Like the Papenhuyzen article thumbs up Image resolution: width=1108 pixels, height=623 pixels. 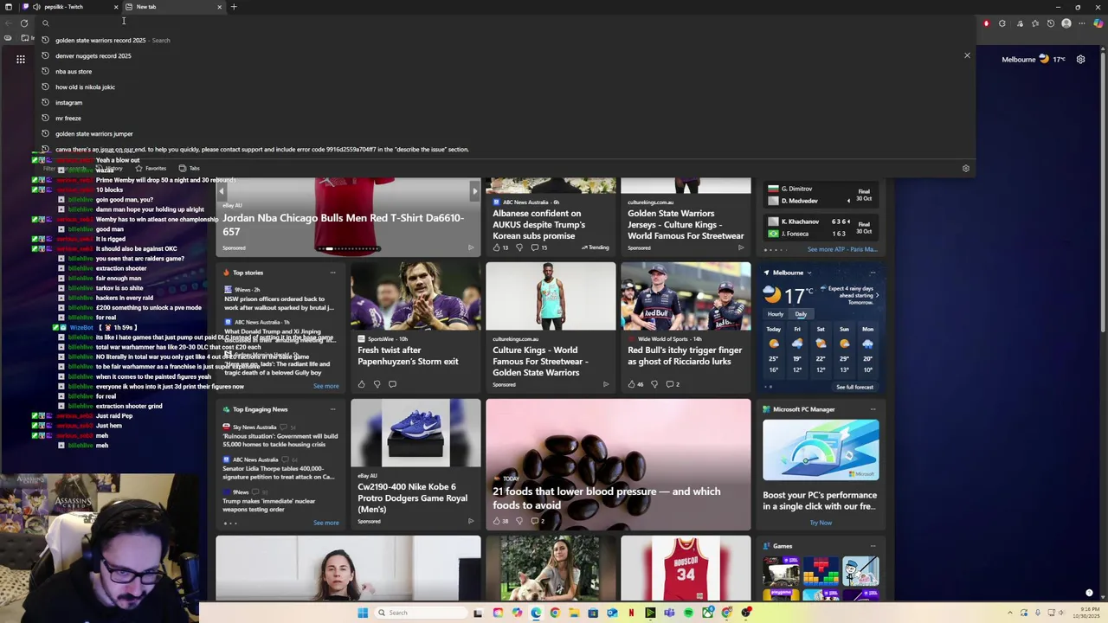362,384
